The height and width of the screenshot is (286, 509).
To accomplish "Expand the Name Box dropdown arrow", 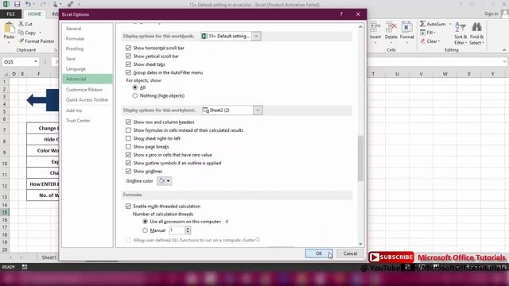I will [x=35, y=62].
